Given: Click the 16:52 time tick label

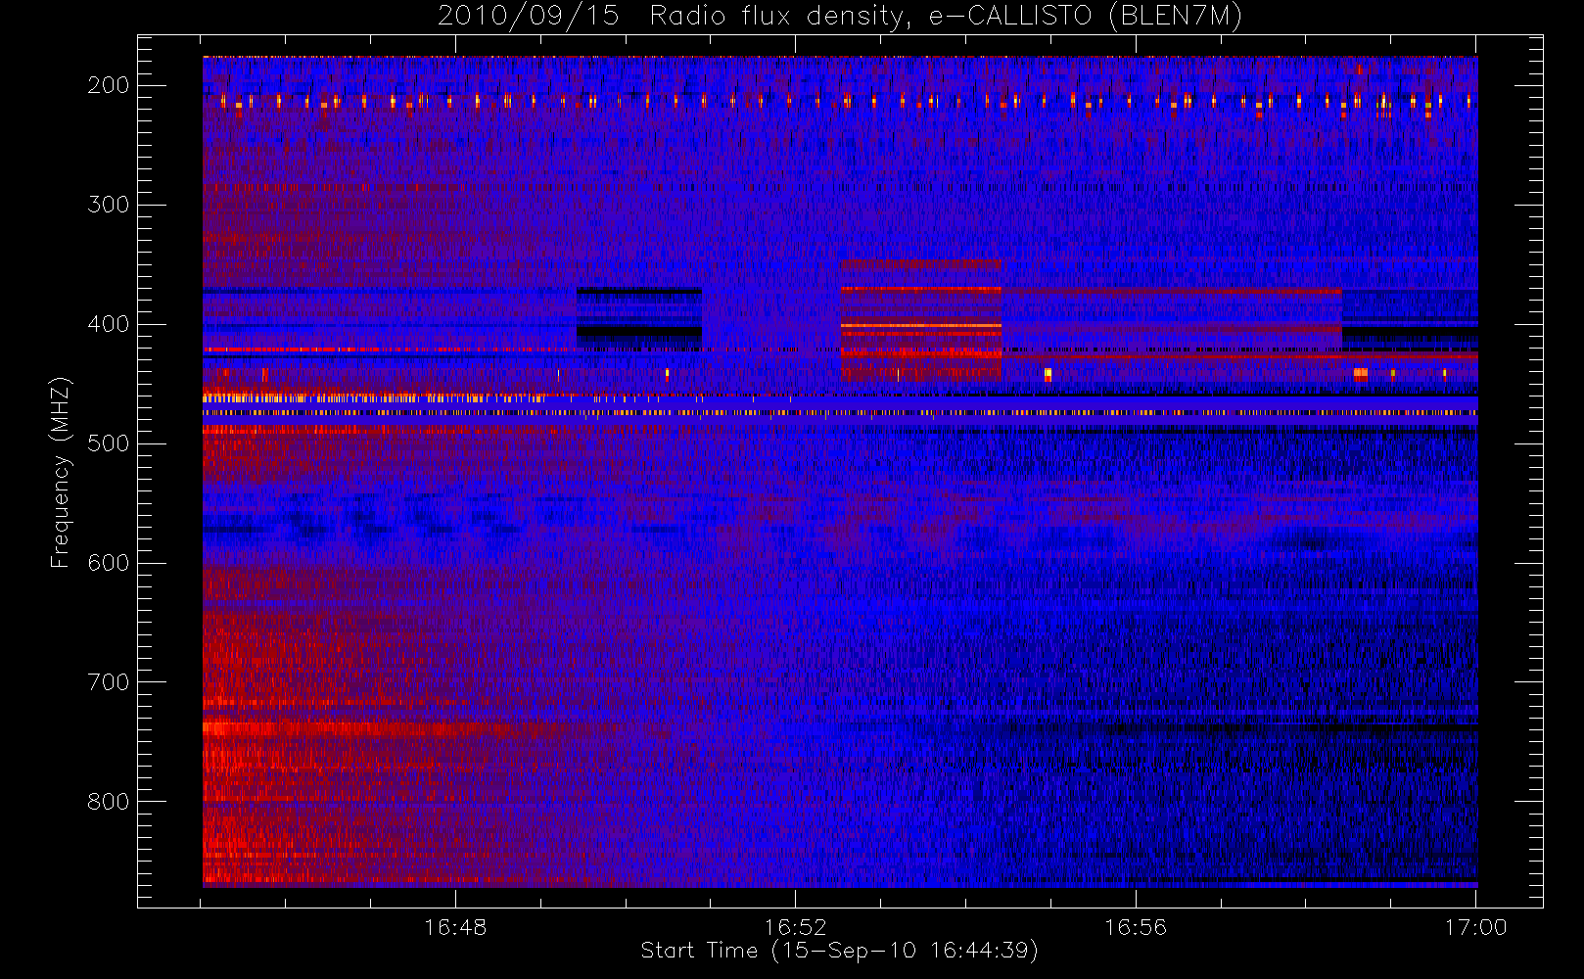Looking at the screenshot, I should coord(795,927).
